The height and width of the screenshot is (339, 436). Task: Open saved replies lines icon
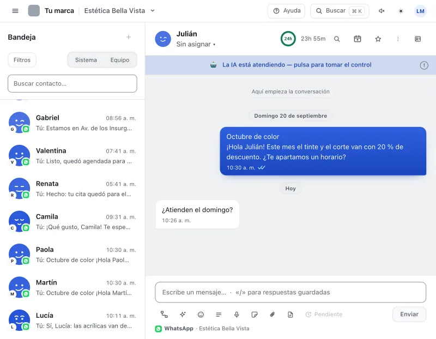tap(219, 314)
